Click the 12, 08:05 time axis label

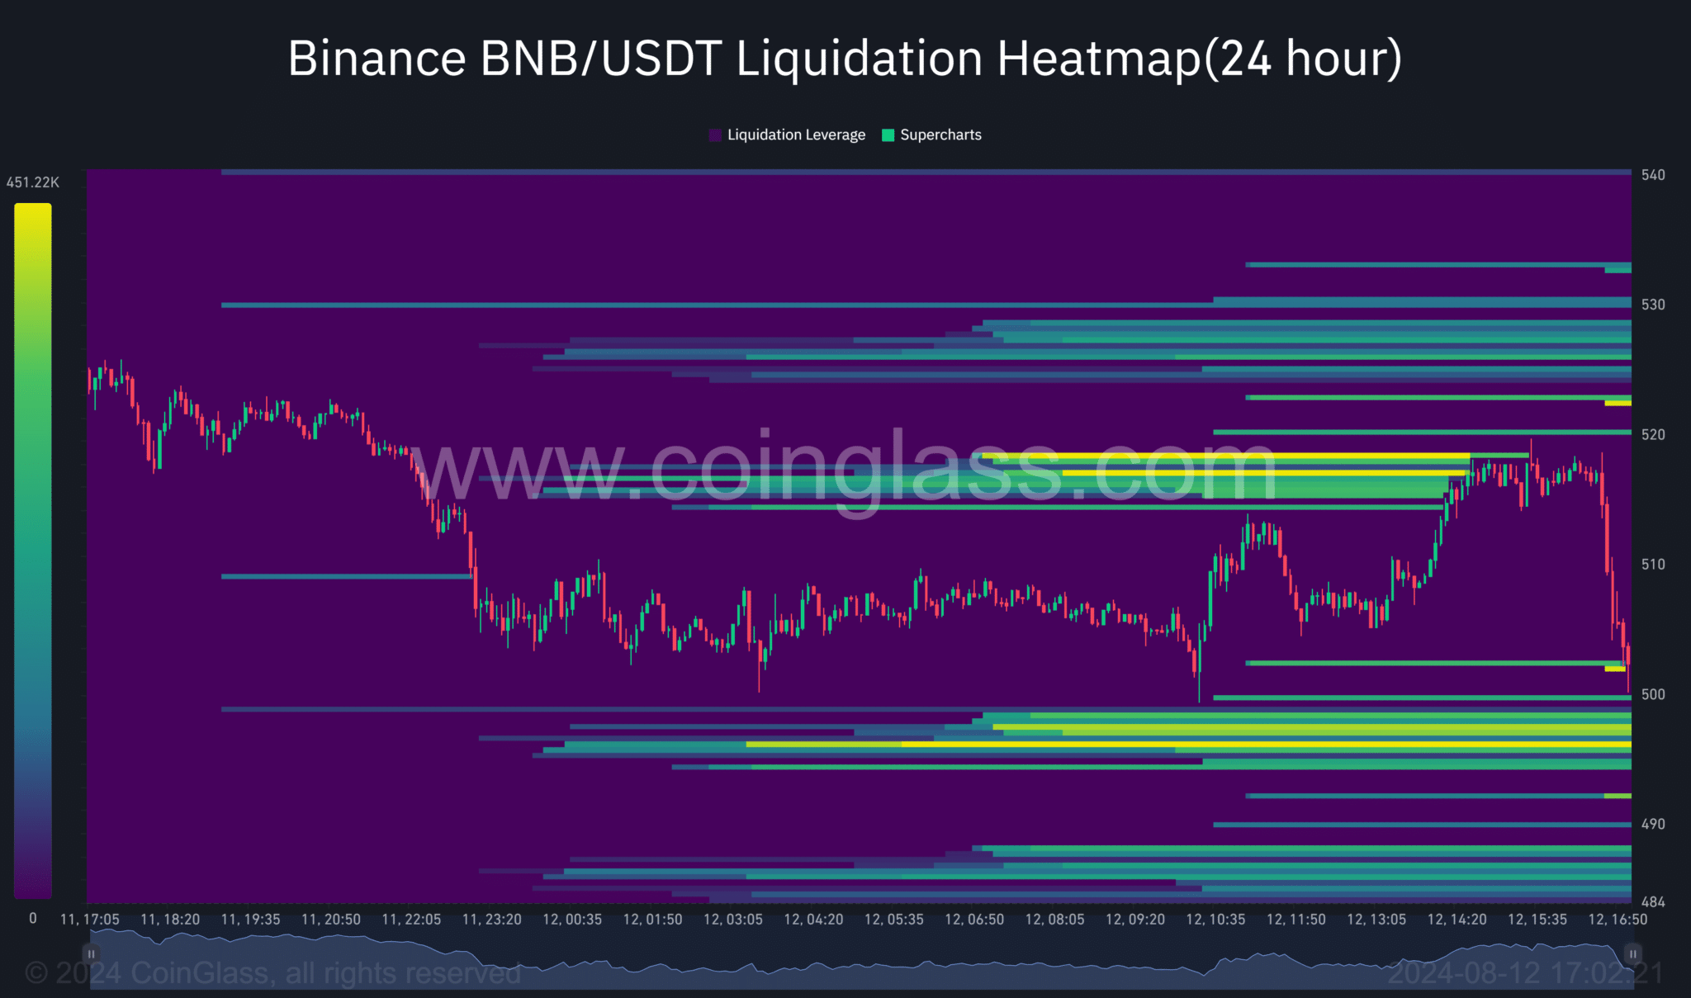pos(1054,920)
